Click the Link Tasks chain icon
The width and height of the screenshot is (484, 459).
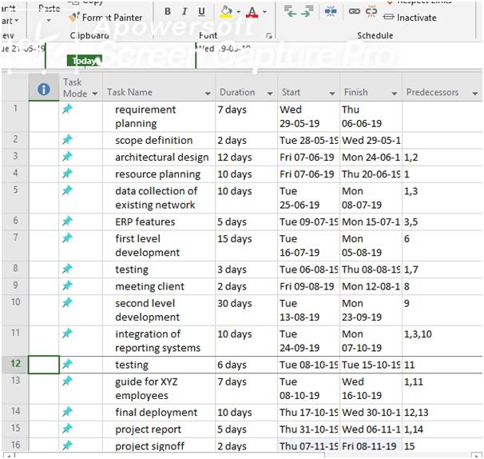click(x=354, y=12)
